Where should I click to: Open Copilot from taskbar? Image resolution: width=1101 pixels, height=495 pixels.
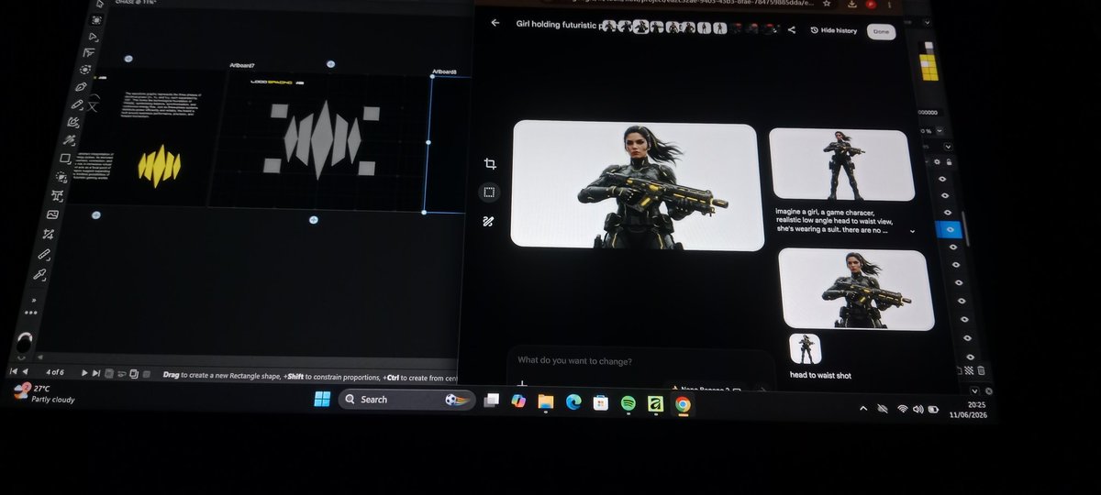pyautogui.click(x=519, y=401)
